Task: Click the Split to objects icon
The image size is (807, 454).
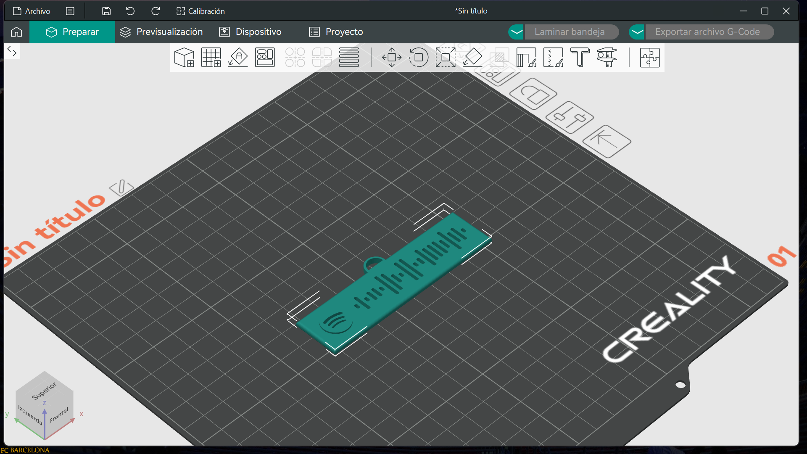Action: [x=295, y=58]
